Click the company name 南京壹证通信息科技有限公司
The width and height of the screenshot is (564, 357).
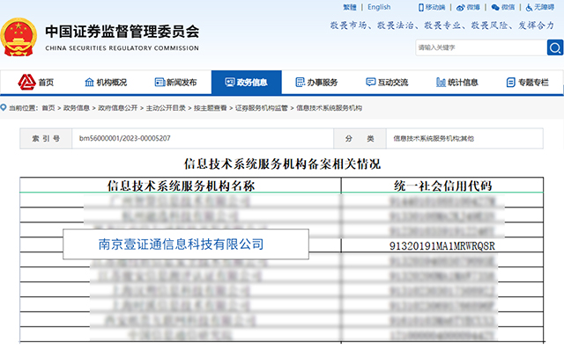181,244
